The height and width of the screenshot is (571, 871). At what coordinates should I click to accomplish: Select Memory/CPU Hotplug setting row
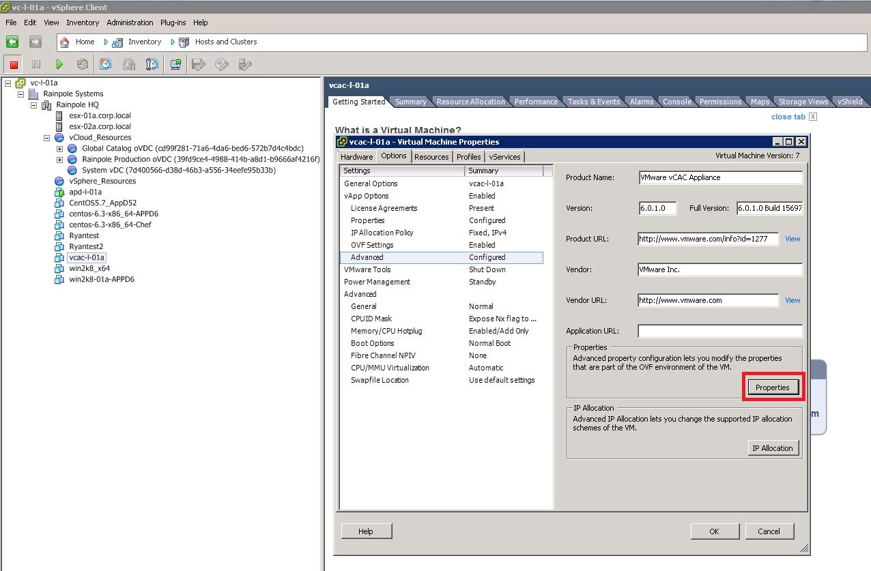coord(442,331)
